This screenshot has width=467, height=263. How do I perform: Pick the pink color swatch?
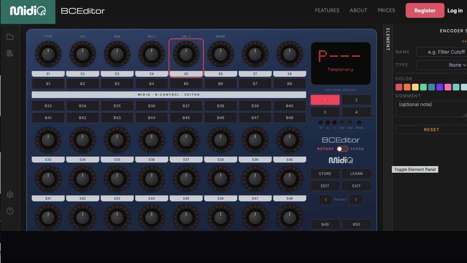(448, 87)
